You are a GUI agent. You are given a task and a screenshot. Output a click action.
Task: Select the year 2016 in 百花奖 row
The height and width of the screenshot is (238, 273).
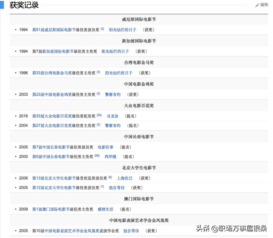pos(23,116)
